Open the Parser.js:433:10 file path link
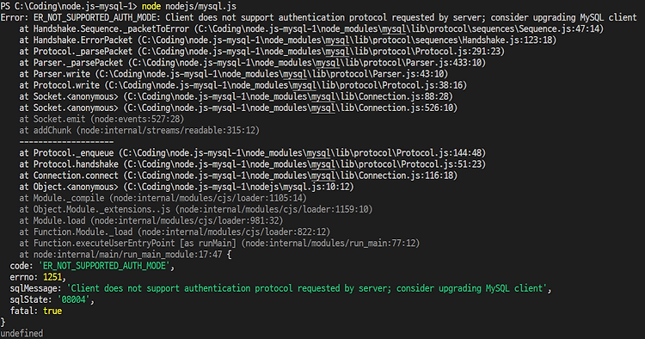645x339 pixels. pyautogui.click(x=307, y=63)
